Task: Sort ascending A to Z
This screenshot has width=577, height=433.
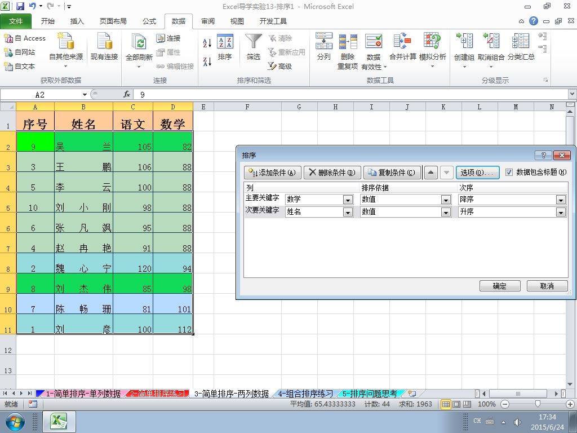Action: pos(207,43)
